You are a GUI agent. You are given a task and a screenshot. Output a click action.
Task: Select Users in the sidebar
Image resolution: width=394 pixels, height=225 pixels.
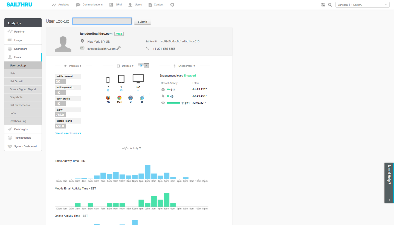pos(23,57)
